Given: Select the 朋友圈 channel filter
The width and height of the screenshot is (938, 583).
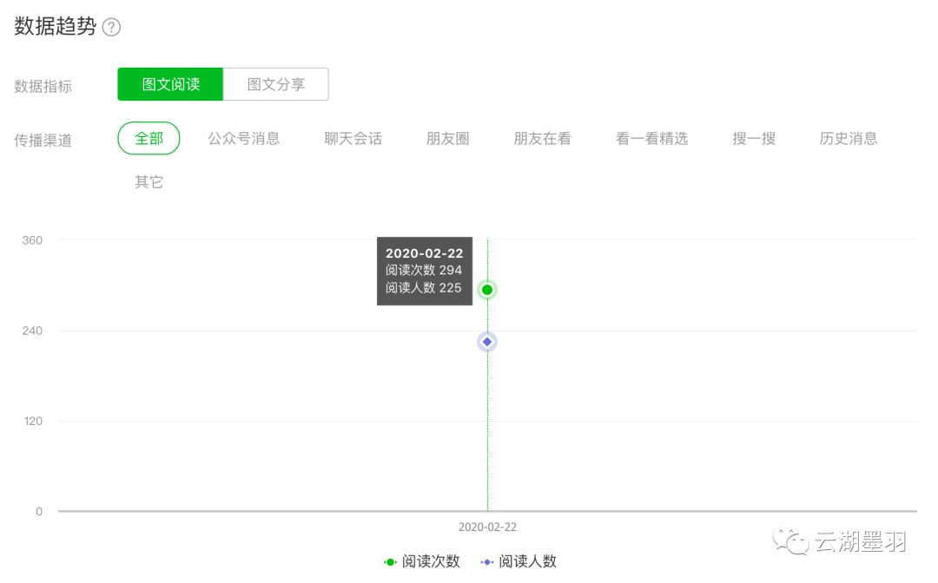Looking at the screenshot, I should pyautogui.click(x=447, y=138).
